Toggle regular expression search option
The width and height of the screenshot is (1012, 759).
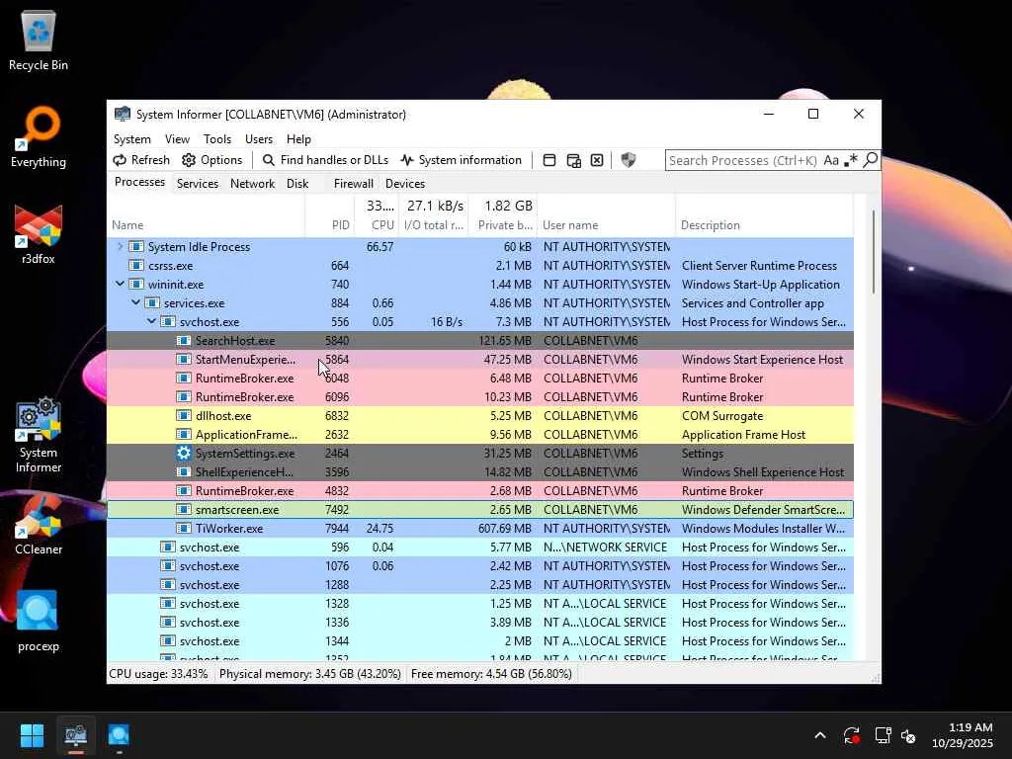coord(851,160)
